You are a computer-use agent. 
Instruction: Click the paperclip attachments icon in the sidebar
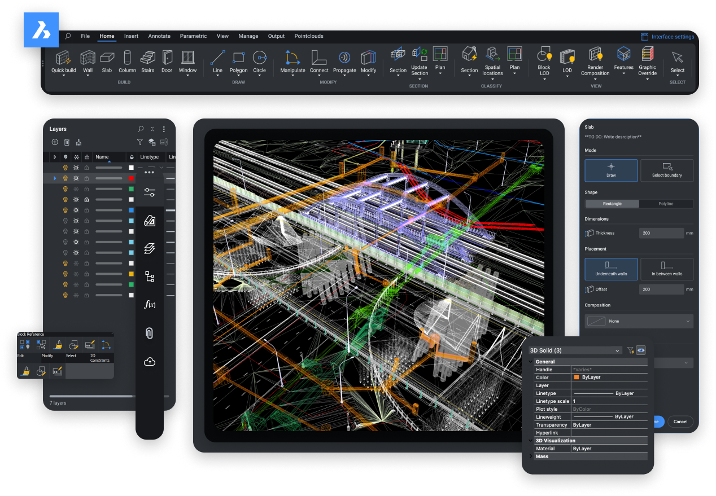149,333
